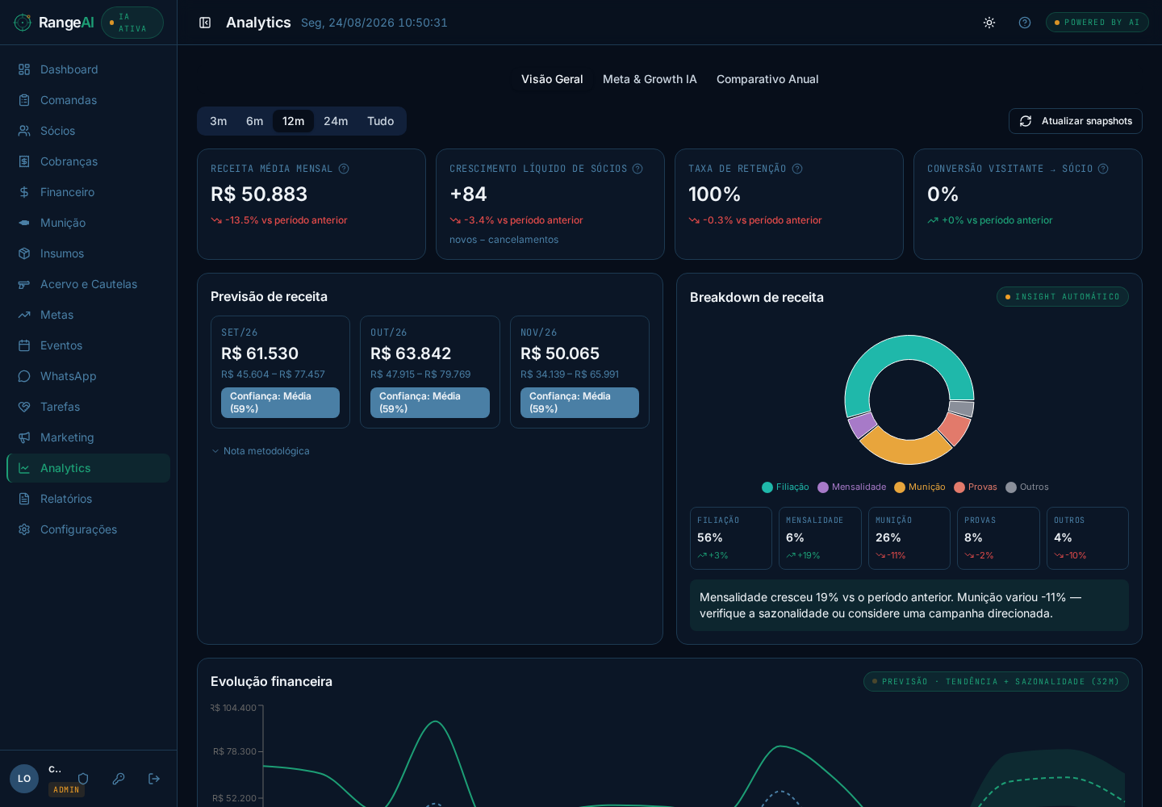This screenshot has height=807, width=1162.
Task: Click the Sócios people icon
Action: pyautogui.click(x=24, y=131)
